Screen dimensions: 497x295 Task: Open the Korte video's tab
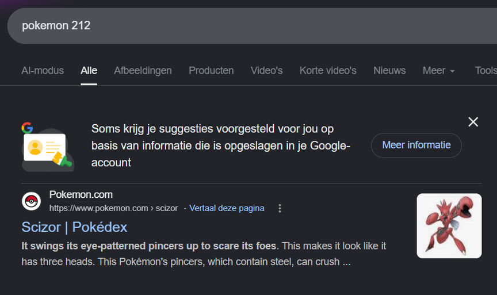[328, 70]
